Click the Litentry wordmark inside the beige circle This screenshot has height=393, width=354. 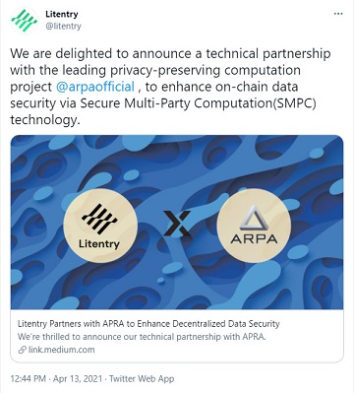99,244
